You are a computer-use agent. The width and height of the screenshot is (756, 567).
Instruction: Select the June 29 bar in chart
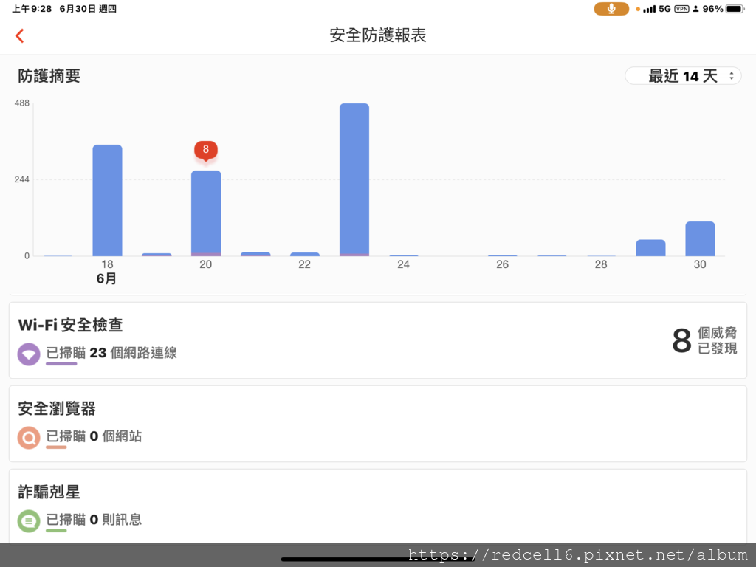[x=650, y=248]
